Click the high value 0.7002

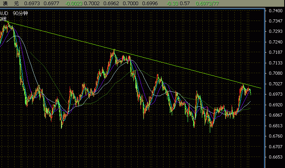pos(92,4)
